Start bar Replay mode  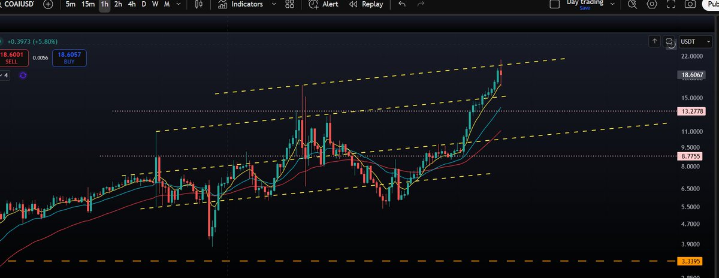click(366, 4)
